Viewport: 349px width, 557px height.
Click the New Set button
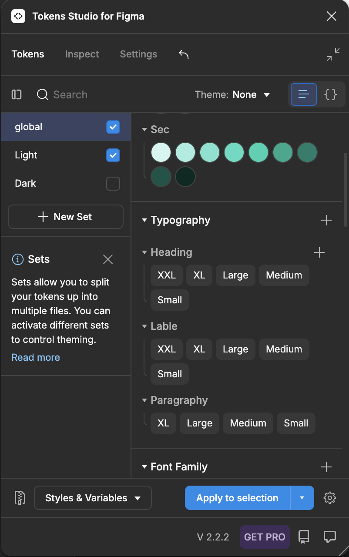pyautogui.click(x=66, y=217)
